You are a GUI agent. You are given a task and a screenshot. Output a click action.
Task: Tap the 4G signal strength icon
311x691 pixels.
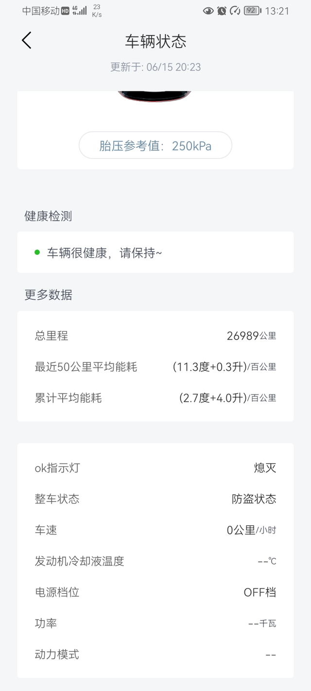[x=80, y=11]
